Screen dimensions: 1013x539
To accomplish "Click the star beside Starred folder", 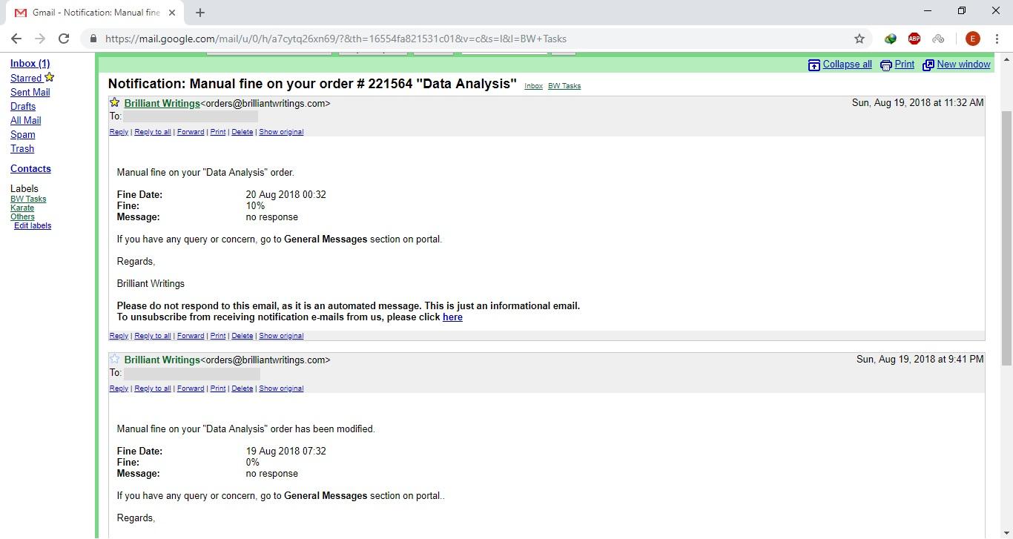I will [49, 77].
